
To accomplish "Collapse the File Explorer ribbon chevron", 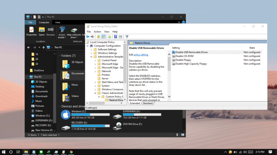I will 179,22.
